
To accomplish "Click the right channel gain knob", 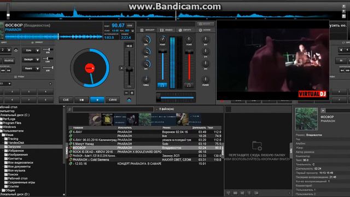I will tap(189, 40).
